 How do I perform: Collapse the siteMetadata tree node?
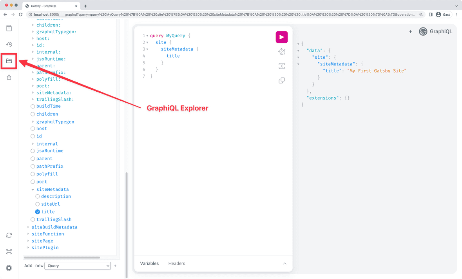tap(33, 189)
